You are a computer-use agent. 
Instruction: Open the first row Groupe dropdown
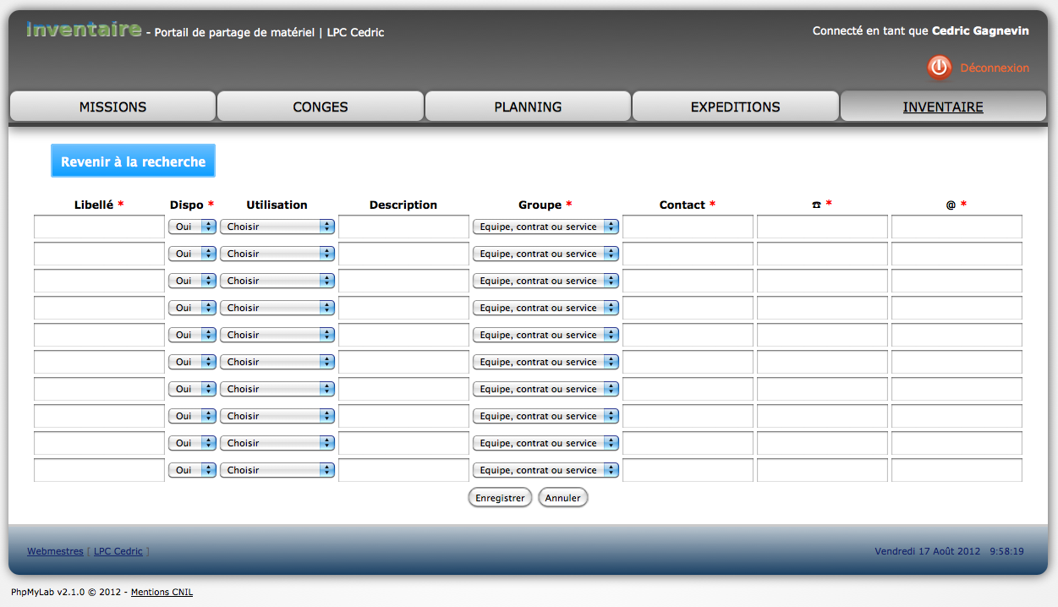coord(545,227)
